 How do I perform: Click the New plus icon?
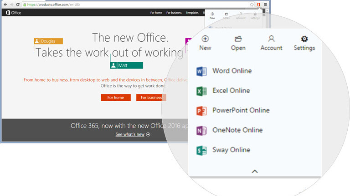point(205,39)
